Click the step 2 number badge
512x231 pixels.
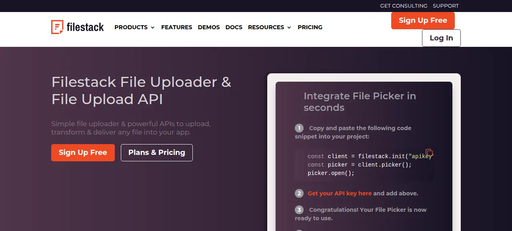(299, 193)
